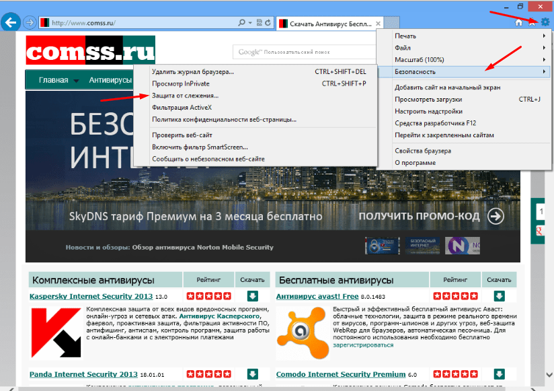This screenshot has width=554, height=391.
Task: Click the Forward navigation arrow
Action: point(30,22)
